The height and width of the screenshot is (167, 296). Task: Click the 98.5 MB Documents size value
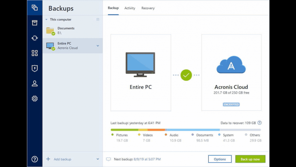pos(202,140)
